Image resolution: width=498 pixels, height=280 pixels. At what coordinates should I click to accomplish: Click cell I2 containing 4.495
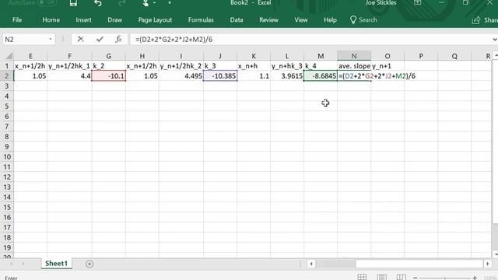coord(181,76)
